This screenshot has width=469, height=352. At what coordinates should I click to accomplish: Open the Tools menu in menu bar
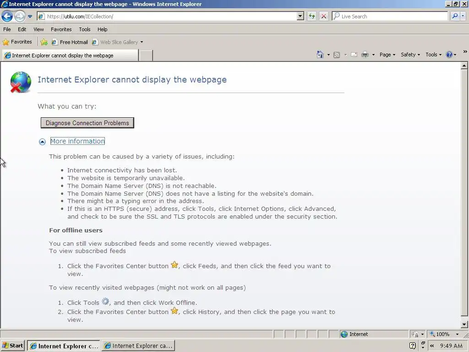(x=85, y=29)
